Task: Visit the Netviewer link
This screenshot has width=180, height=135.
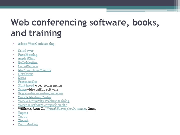Action: (25, 74)
